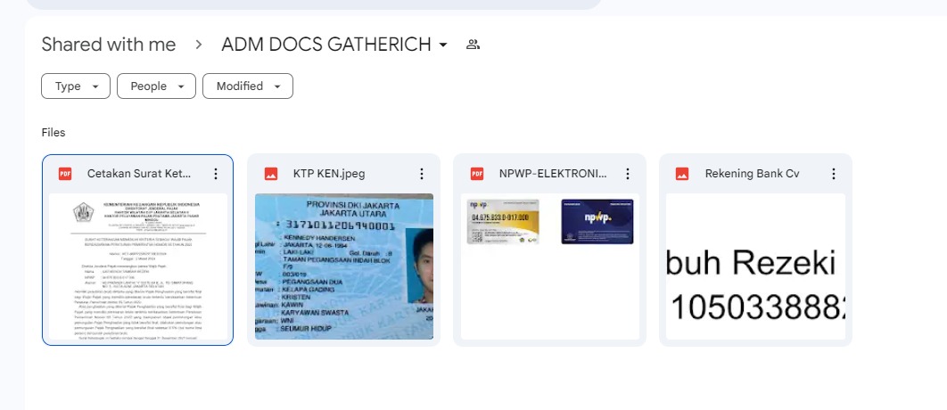Image resolution: width=947 pixels, height=410 pixels.
Task: Open more actions for NPWP-ELEKTRONIK file
Action: 627,174
